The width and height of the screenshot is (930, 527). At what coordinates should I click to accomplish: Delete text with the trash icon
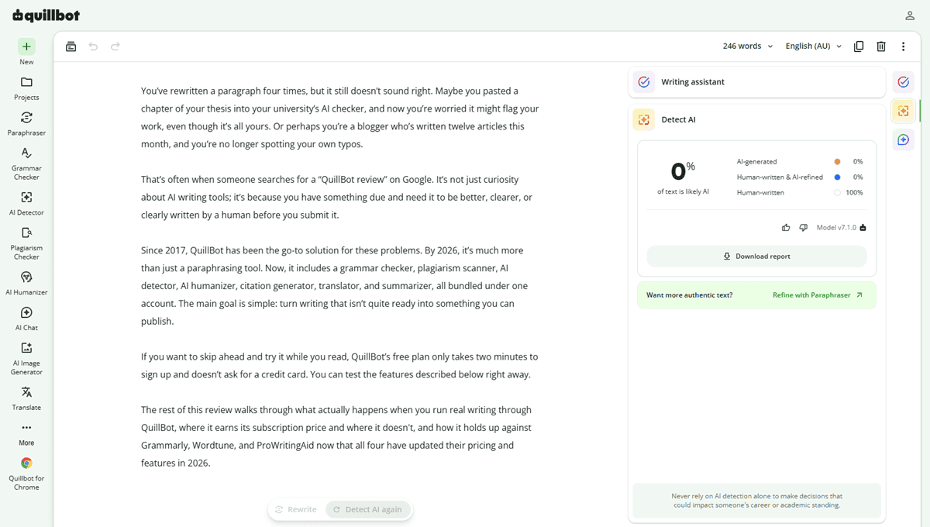pyautogui.click(x=881, y=46)
